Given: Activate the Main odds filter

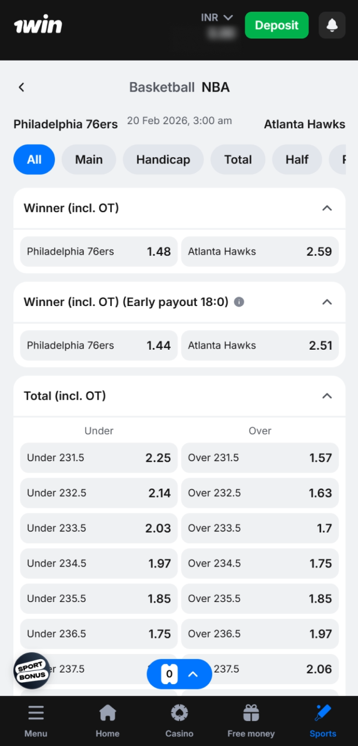Looking at the screenshot, I should tap(89, 159).
